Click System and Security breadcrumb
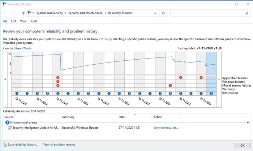253x151 pixels. pos(50,13)
